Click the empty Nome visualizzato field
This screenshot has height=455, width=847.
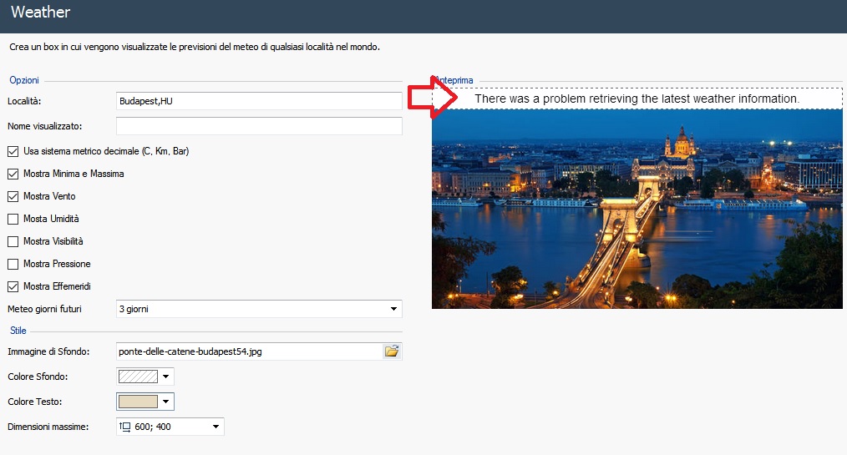coord(259,126)
